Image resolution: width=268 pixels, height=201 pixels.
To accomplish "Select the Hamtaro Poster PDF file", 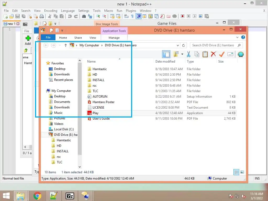I will pos(103,102).
